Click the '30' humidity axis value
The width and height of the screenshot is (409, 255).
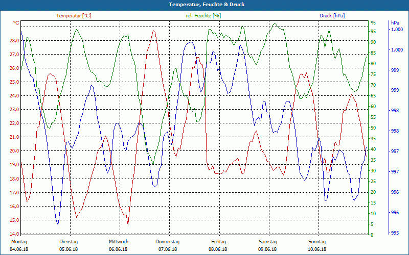(x=373, y=171)
